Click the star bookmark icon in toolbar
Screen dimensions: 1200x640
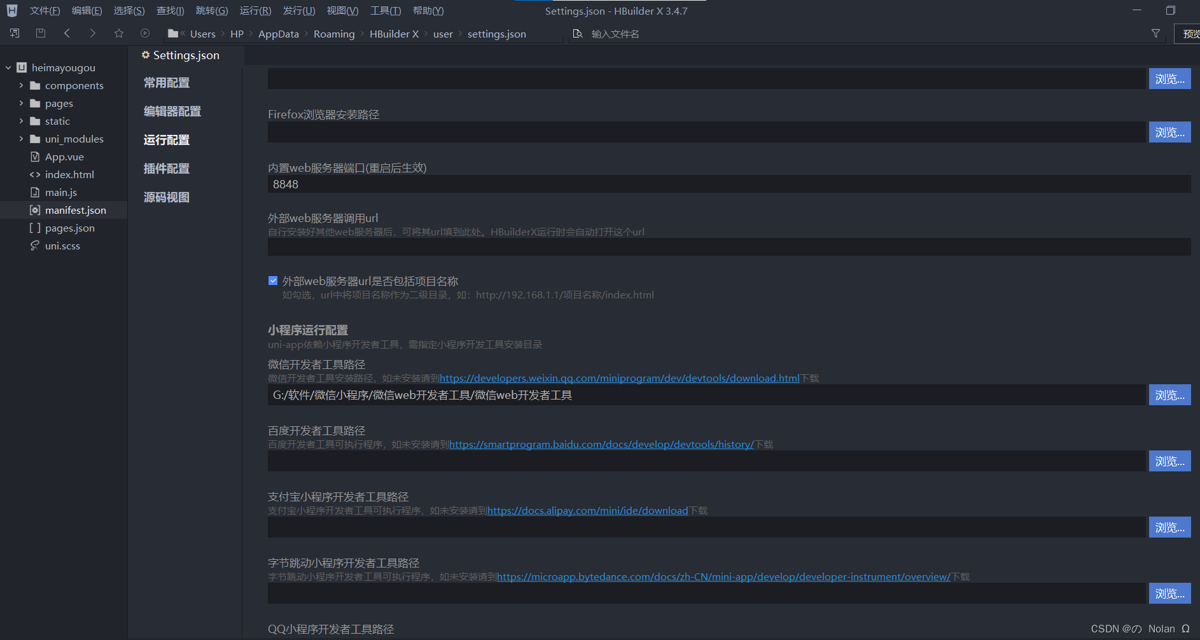point(119,33)
